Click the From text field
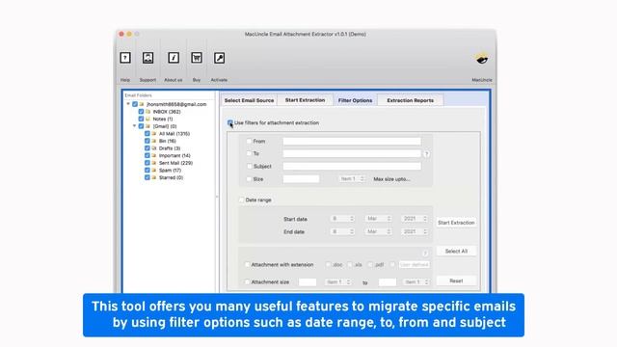 point(352,141)
